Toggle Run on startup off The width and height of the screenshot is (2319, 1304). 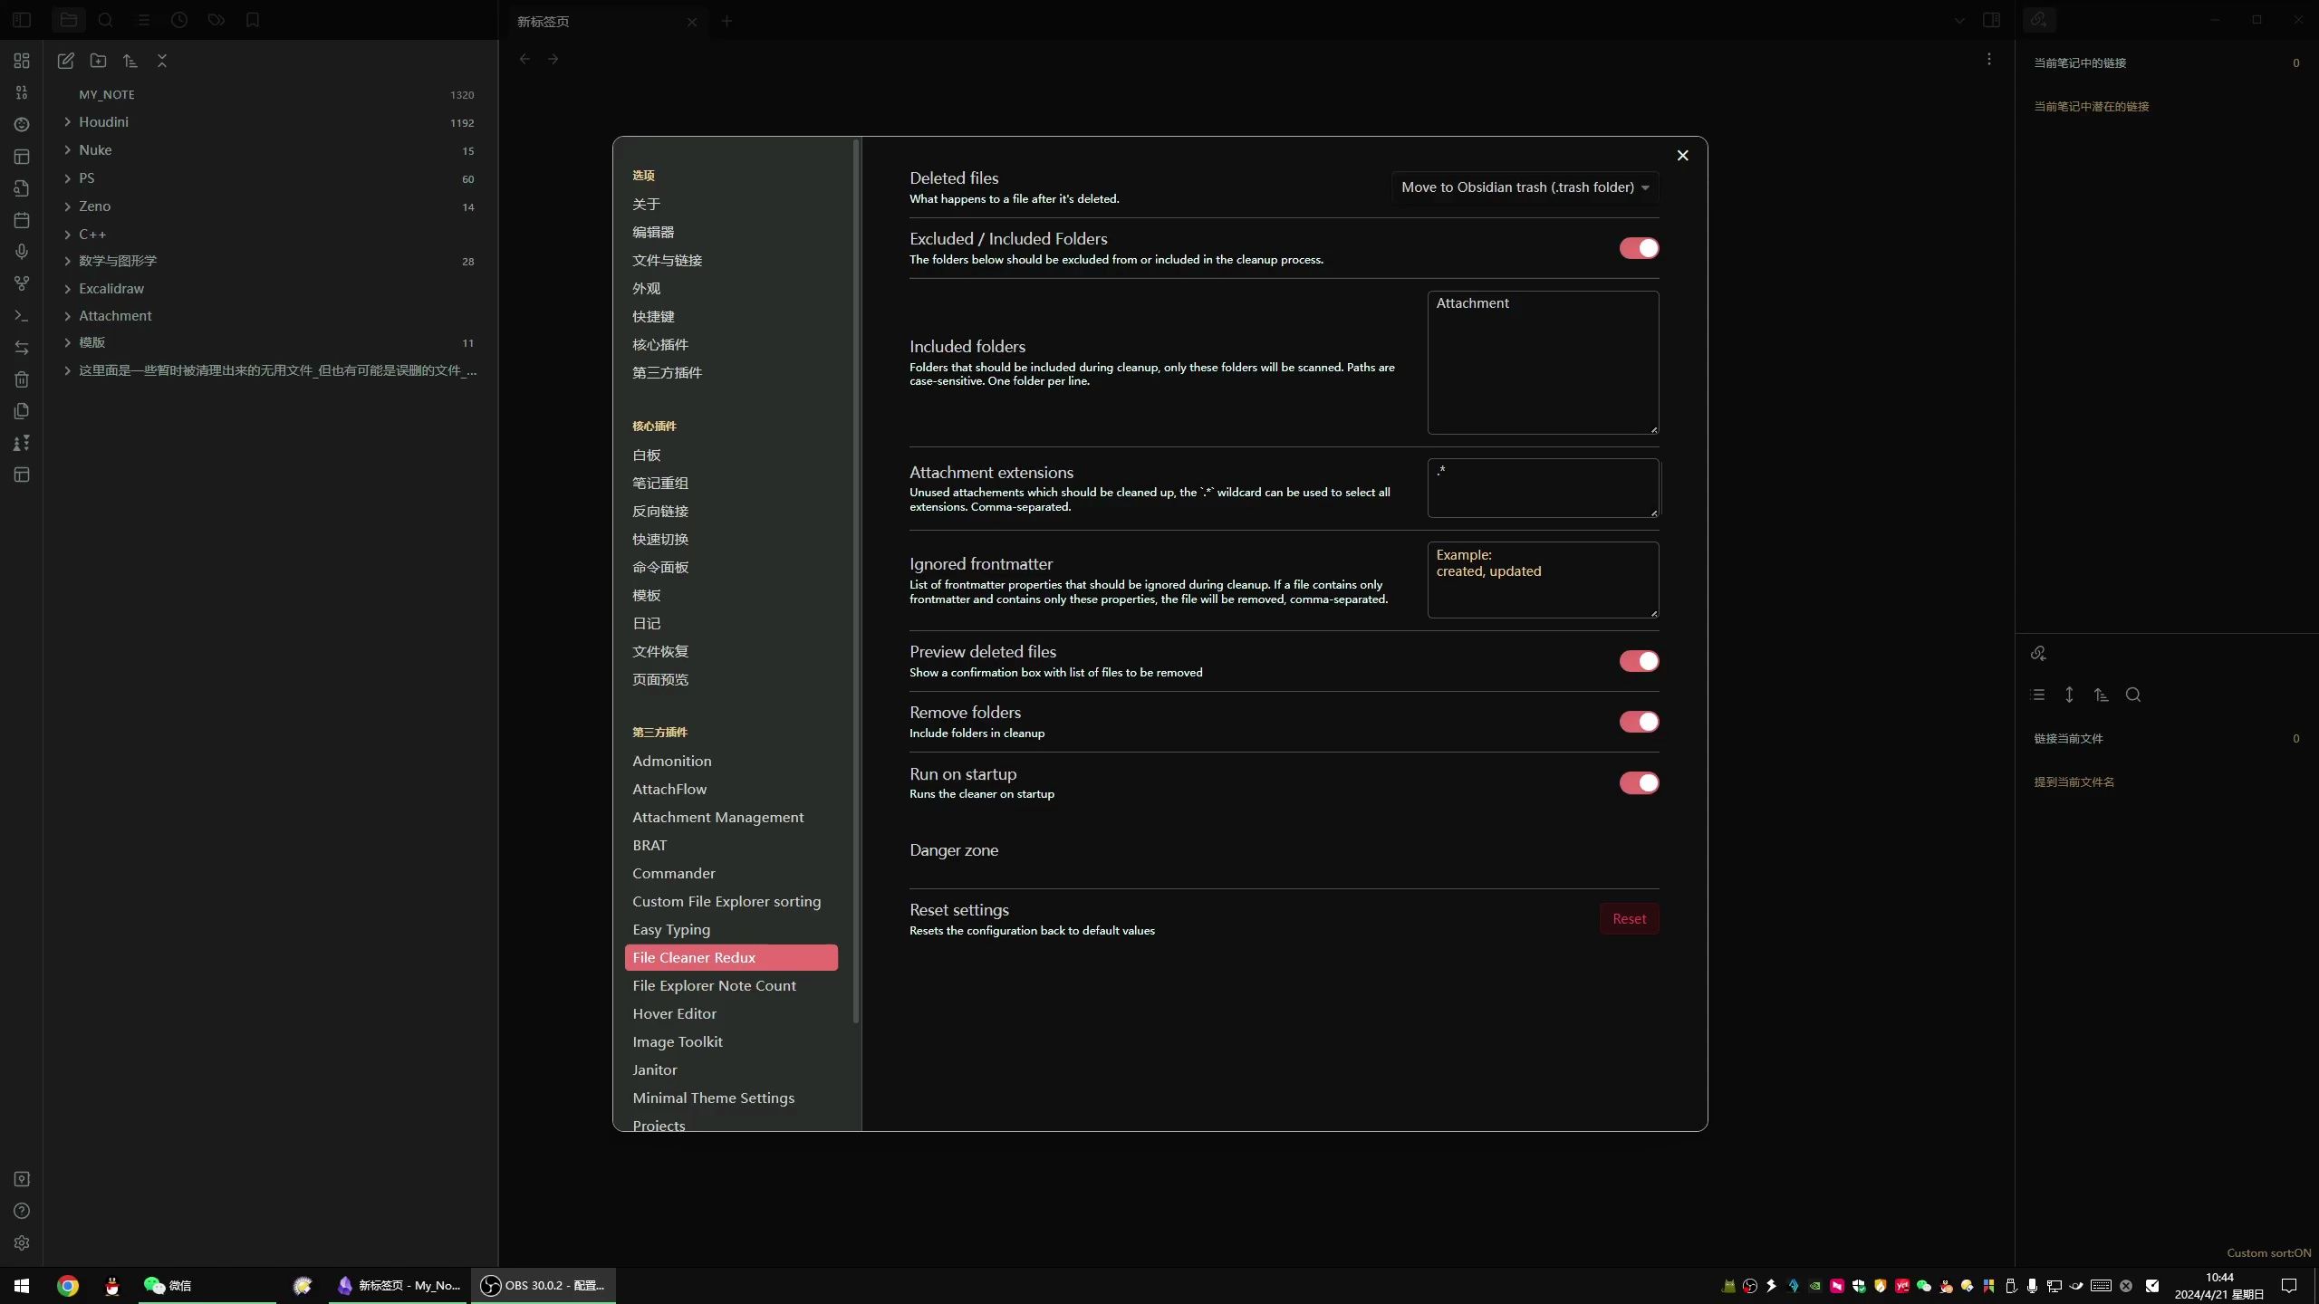1638,782
